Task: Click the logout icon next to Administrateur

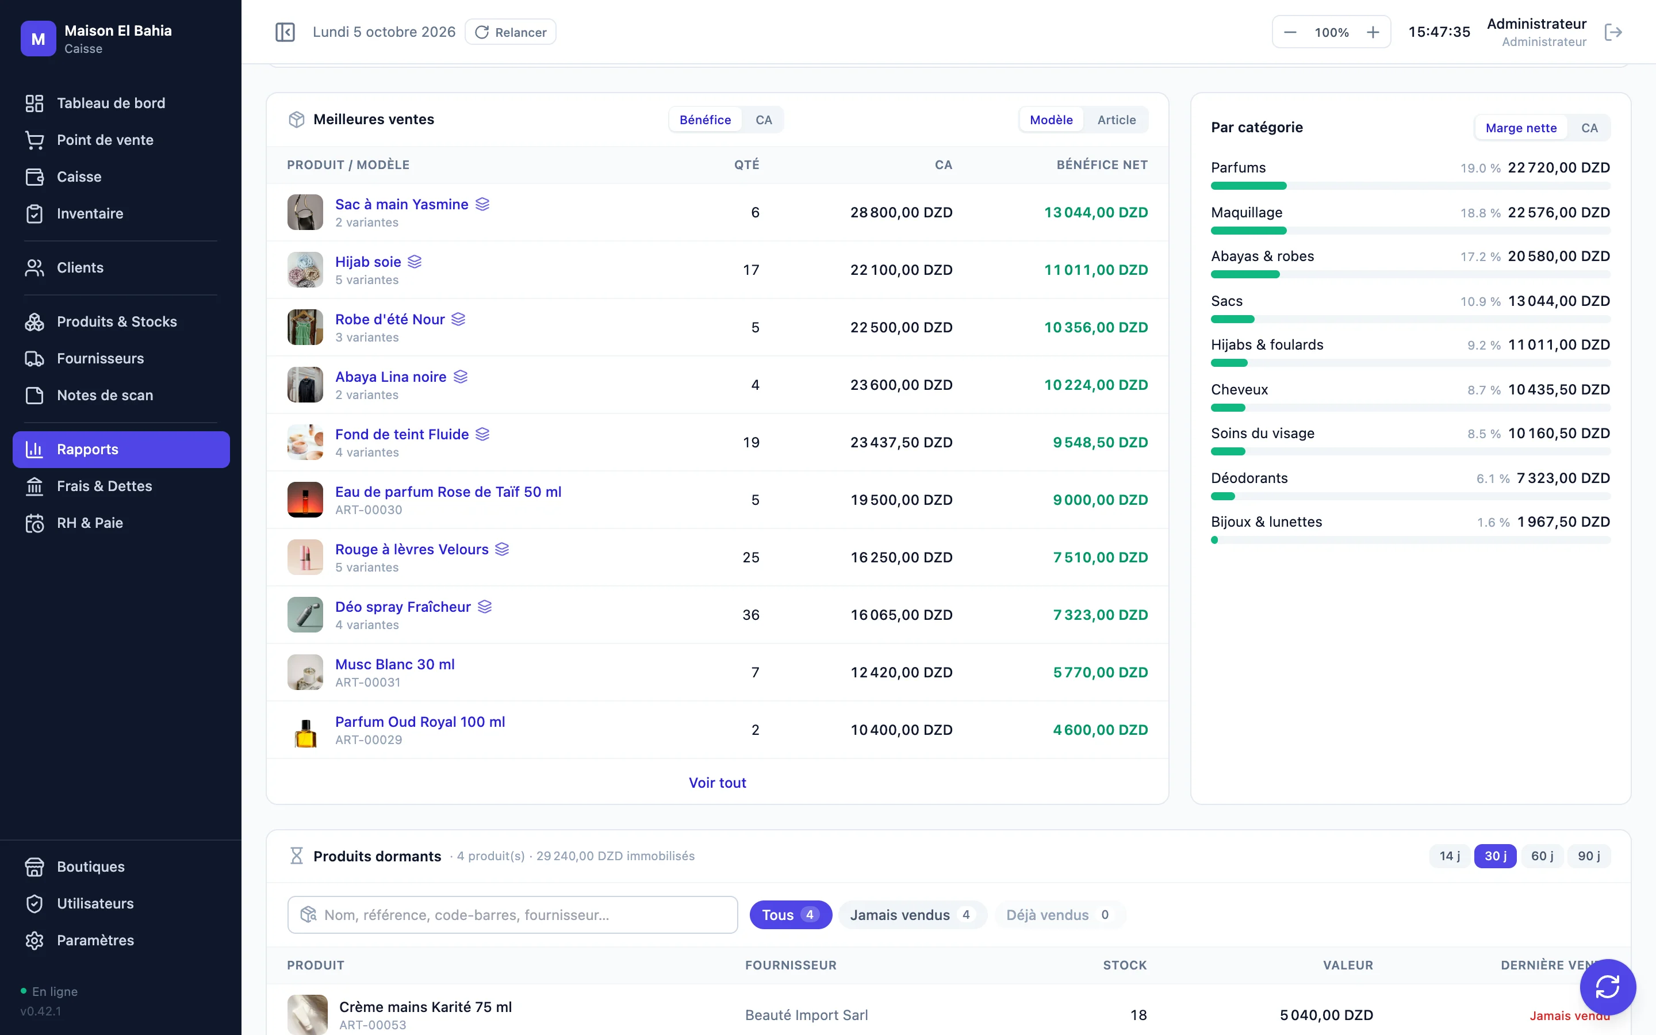Action: coord(1613,32)
